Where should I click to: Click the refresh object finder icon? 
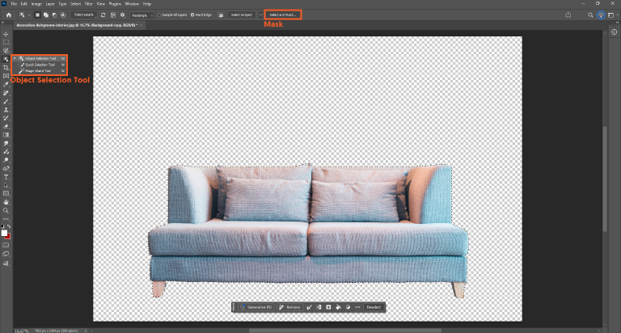click(103, 15)
